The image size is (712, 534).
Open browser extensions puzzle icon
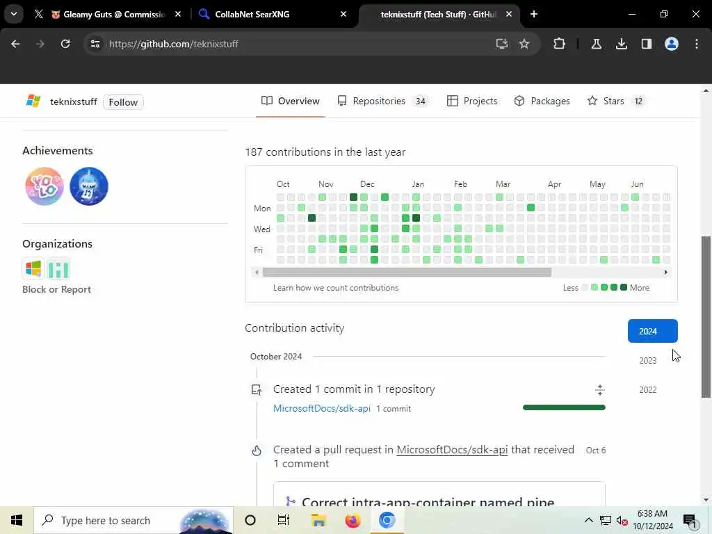coord(560,44)
